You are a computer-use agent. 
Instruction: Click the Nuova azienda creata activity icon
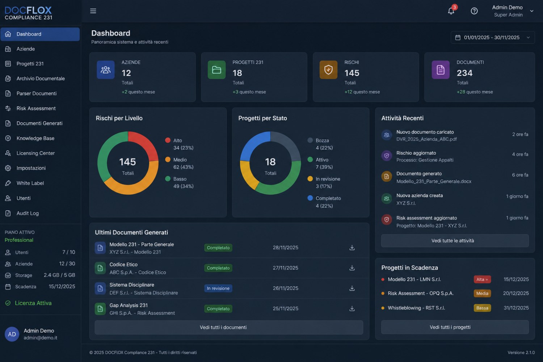pos(387,199)
